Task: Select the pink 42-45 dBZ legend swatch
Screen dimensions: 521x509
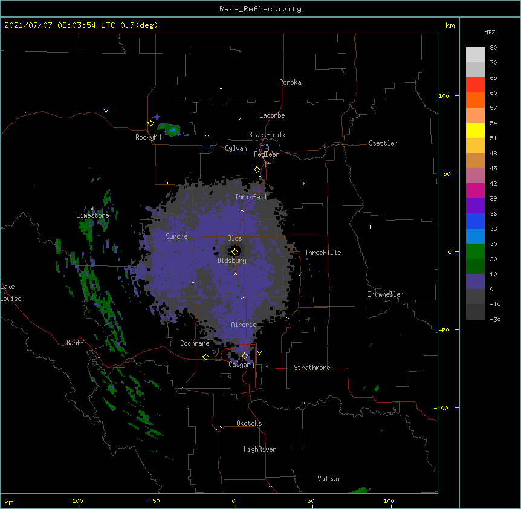Action: 475,176
